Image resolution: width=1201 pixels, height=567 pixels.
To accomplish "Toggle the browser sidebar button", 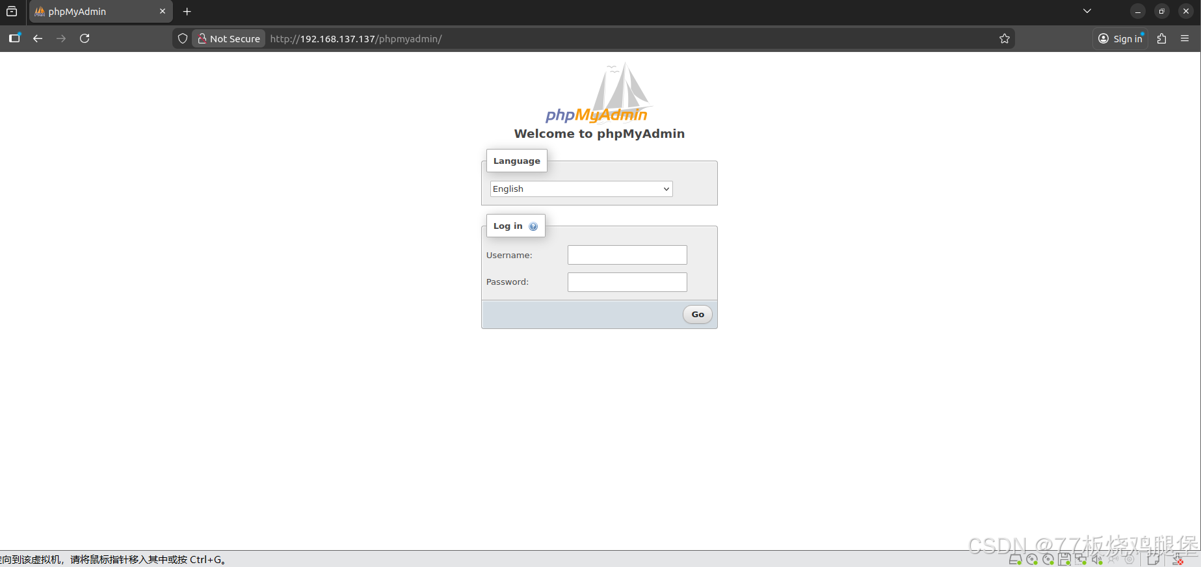I will pos(14,38).
